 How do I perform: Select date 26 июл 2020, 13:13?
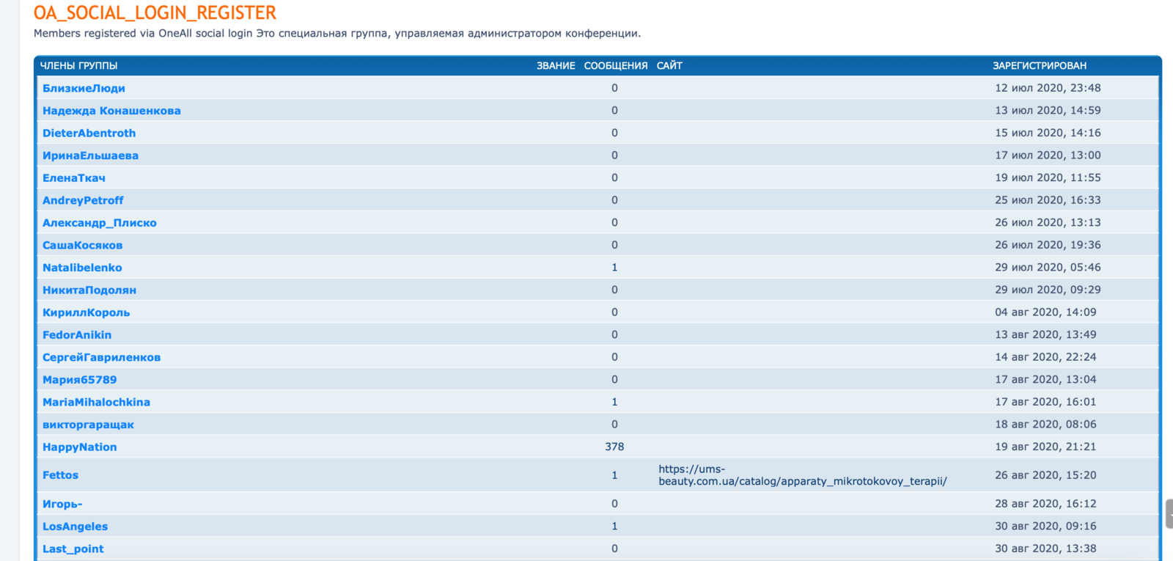[1048, 222]
